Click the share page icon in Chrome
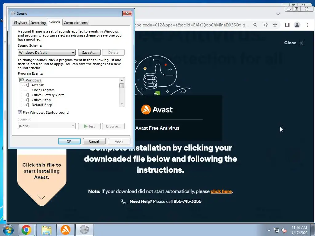This screenshot has width=315, height=236. [265, 25]
